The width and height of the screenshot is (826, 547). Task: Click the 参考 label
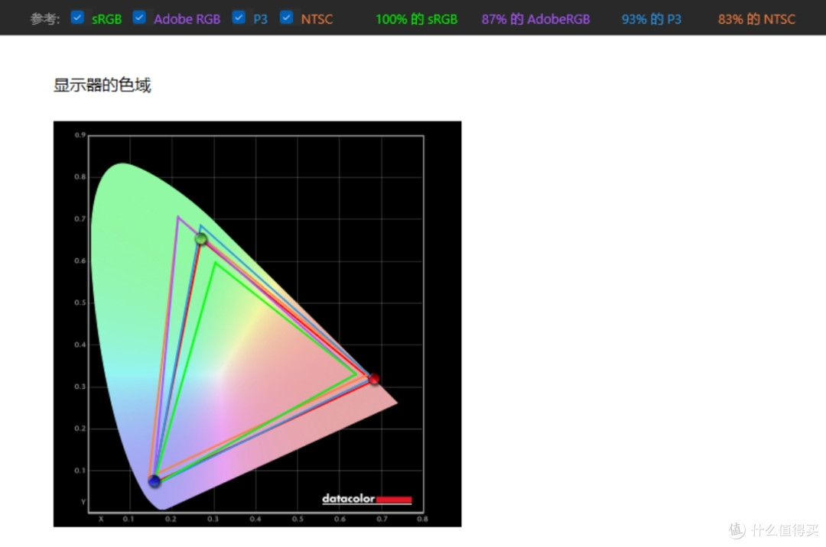pyautogui.click(x=45, y=19)
